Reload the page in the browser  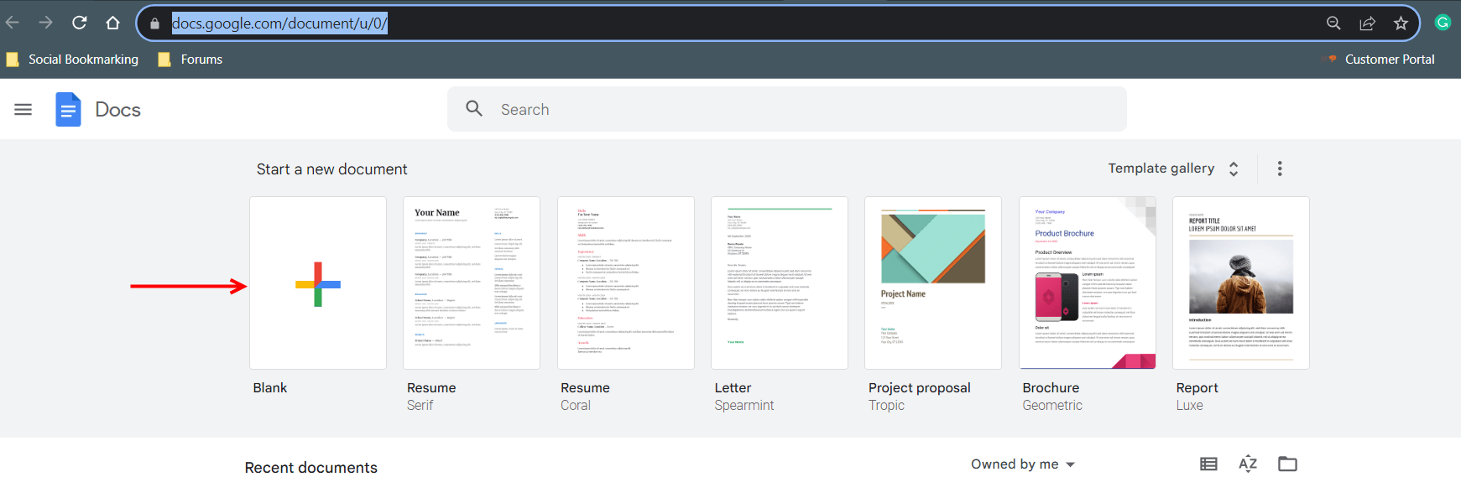click(80, 23)
